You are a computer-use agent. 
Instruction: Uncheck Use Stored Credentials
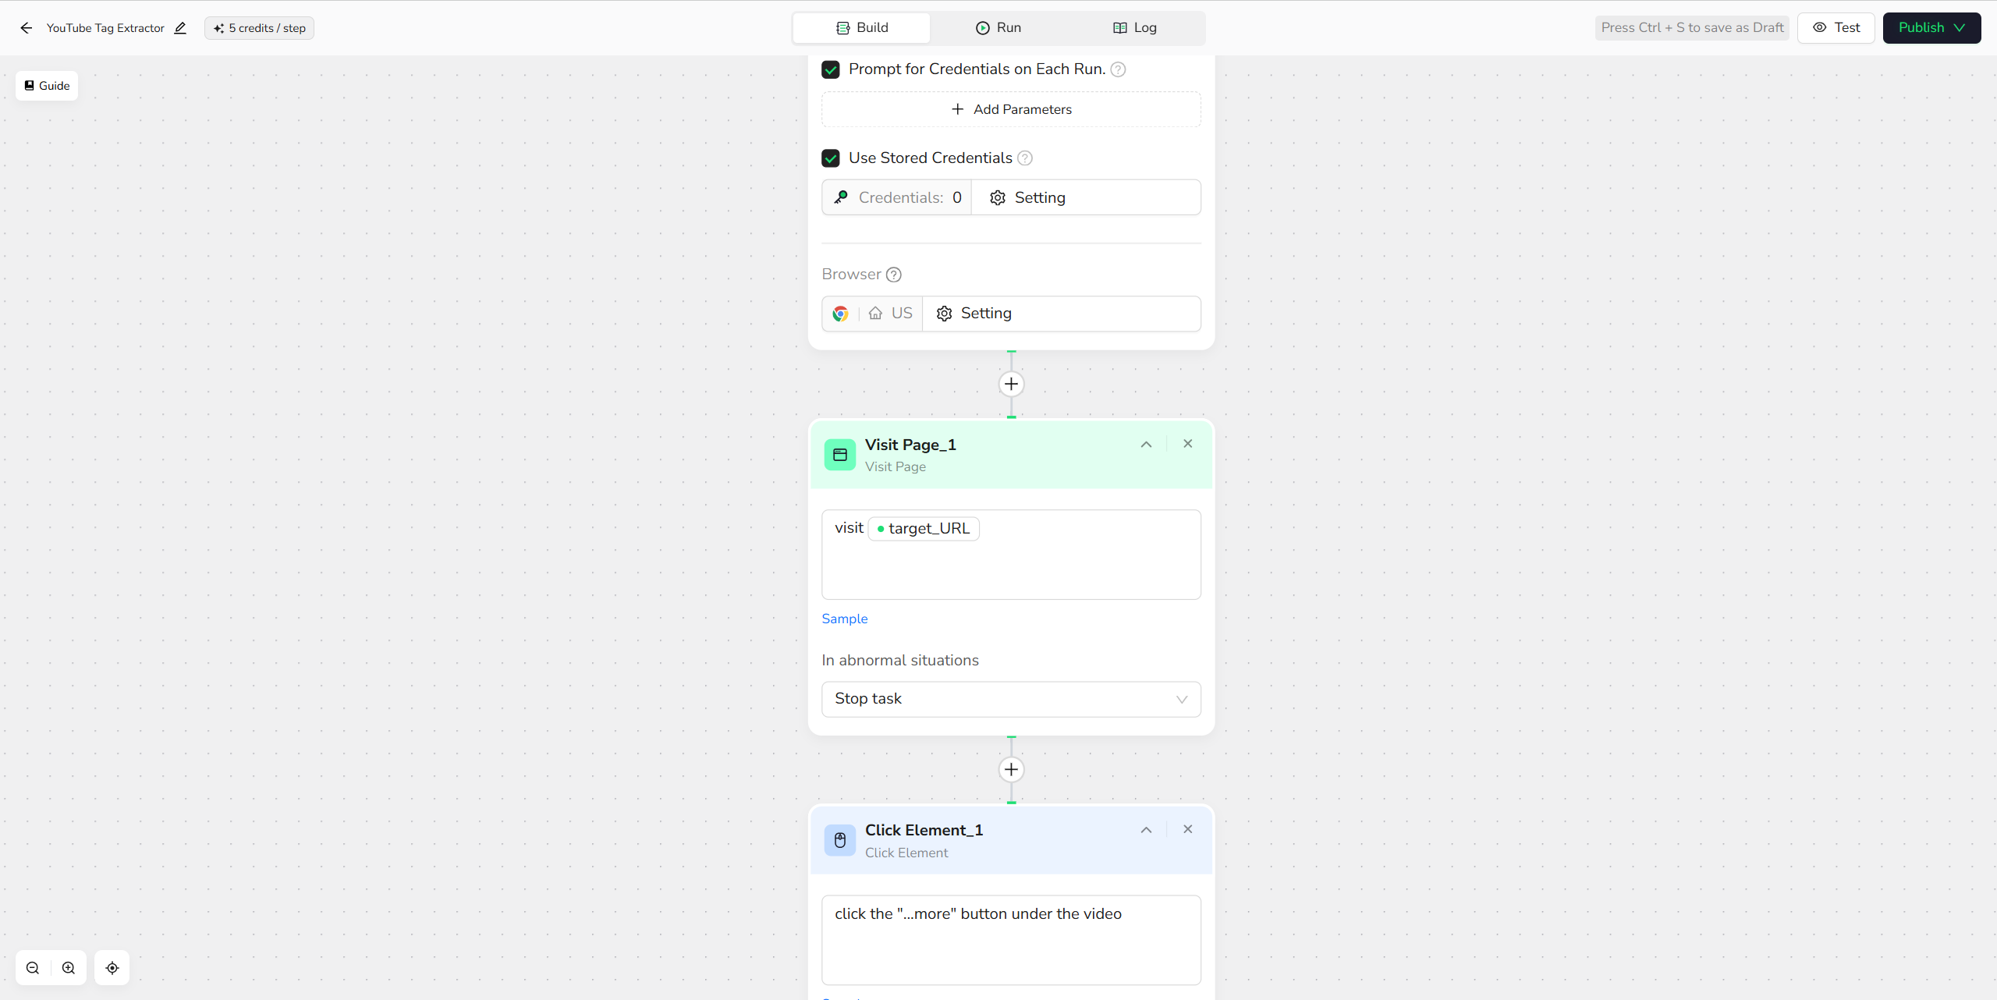(831, 158)
